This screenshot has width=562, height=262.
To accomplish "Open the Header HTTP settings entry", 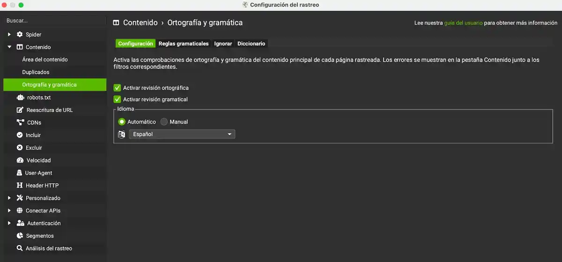I will tap(55, 185).
